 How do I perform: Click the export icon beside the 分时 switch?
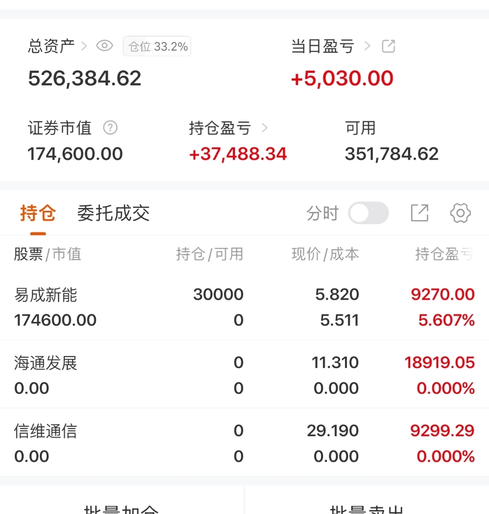[x=419, y=213]
